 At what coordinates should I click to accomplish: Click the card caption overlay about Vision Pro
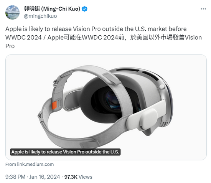point(65,152)
